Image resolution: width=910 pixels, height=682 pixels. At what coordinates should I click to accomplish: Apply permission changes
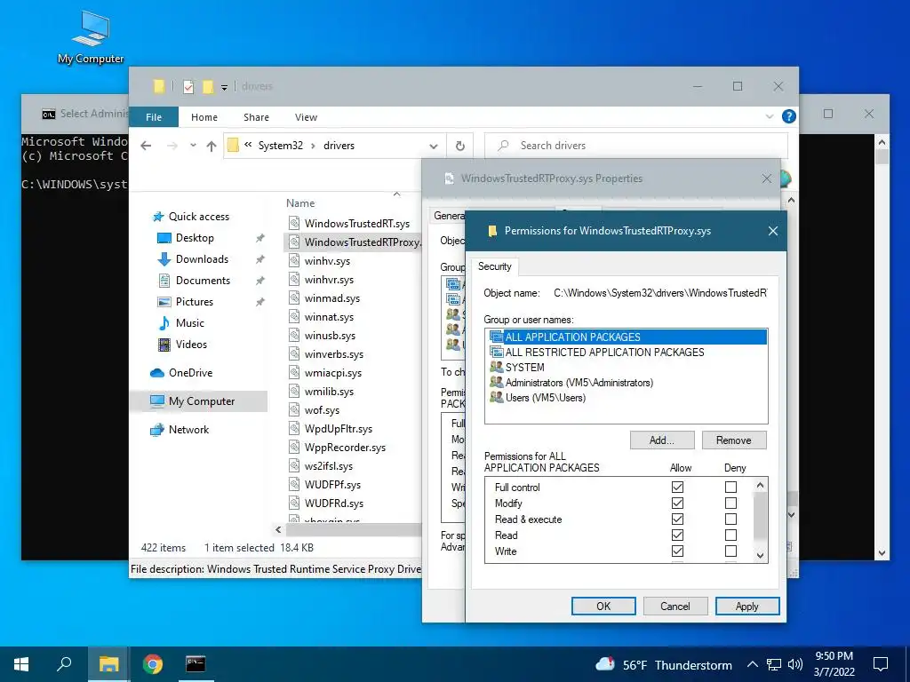coord(747,606)
